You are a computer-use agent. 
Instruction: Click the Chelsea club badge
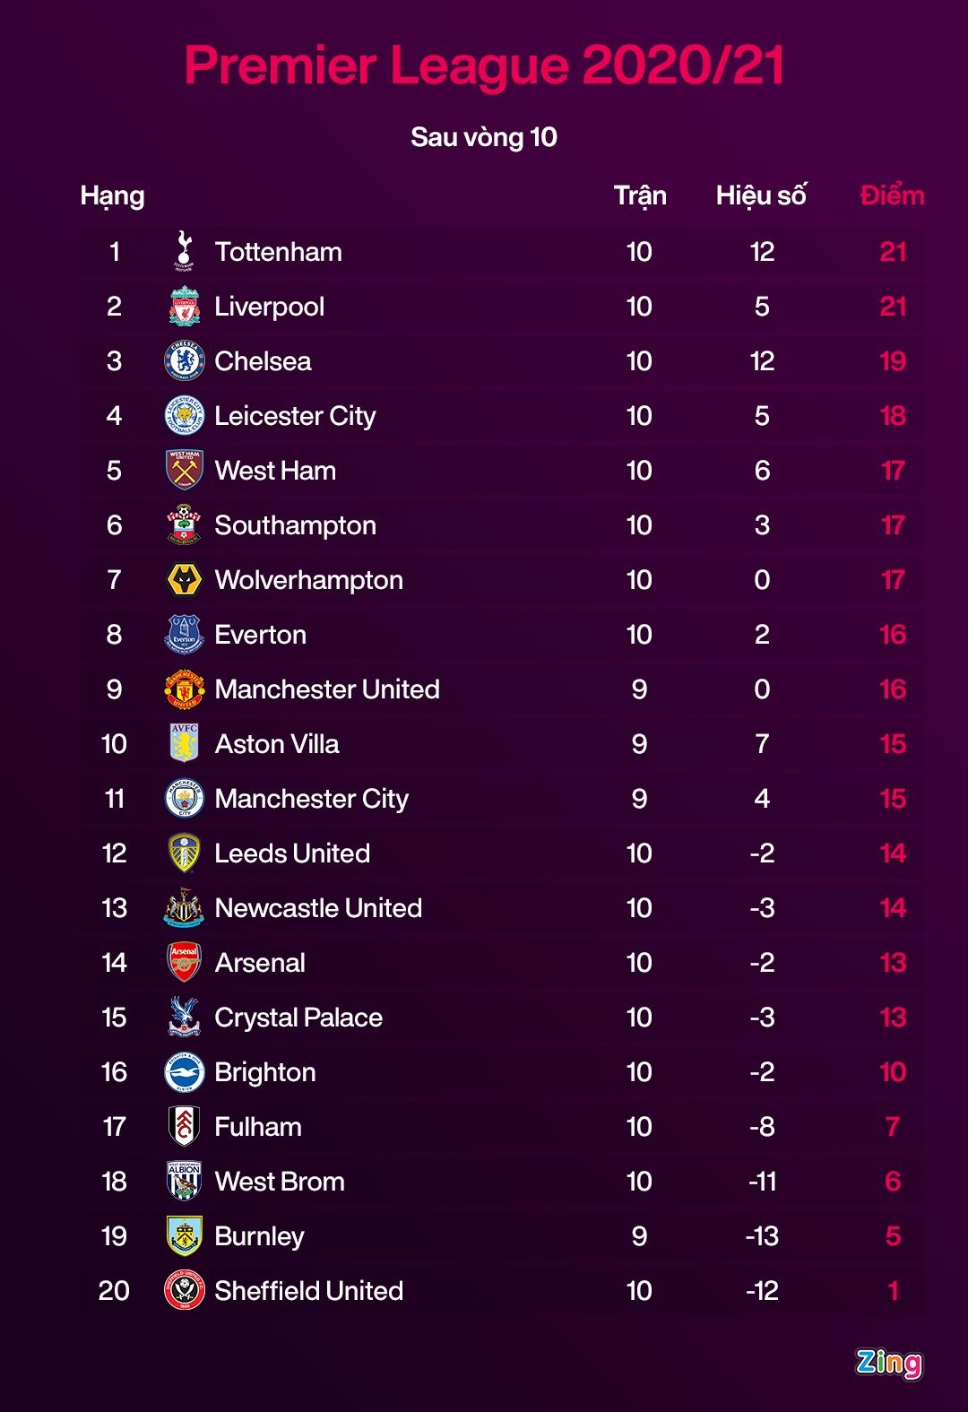click(x=185, y=361)
